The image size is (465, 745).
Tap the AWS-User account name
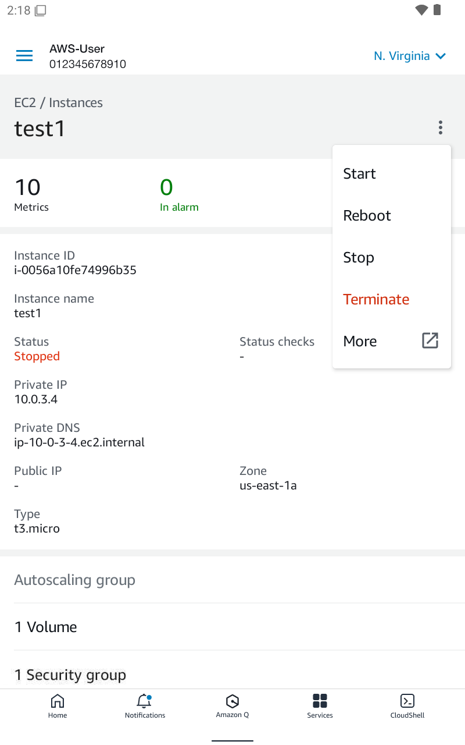click(x=77, y=49)
